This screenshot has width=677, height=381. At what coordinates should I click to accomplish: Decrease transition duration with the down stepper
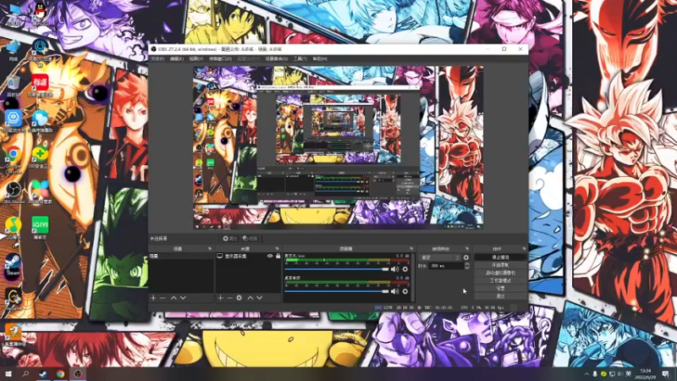point(467,268)
